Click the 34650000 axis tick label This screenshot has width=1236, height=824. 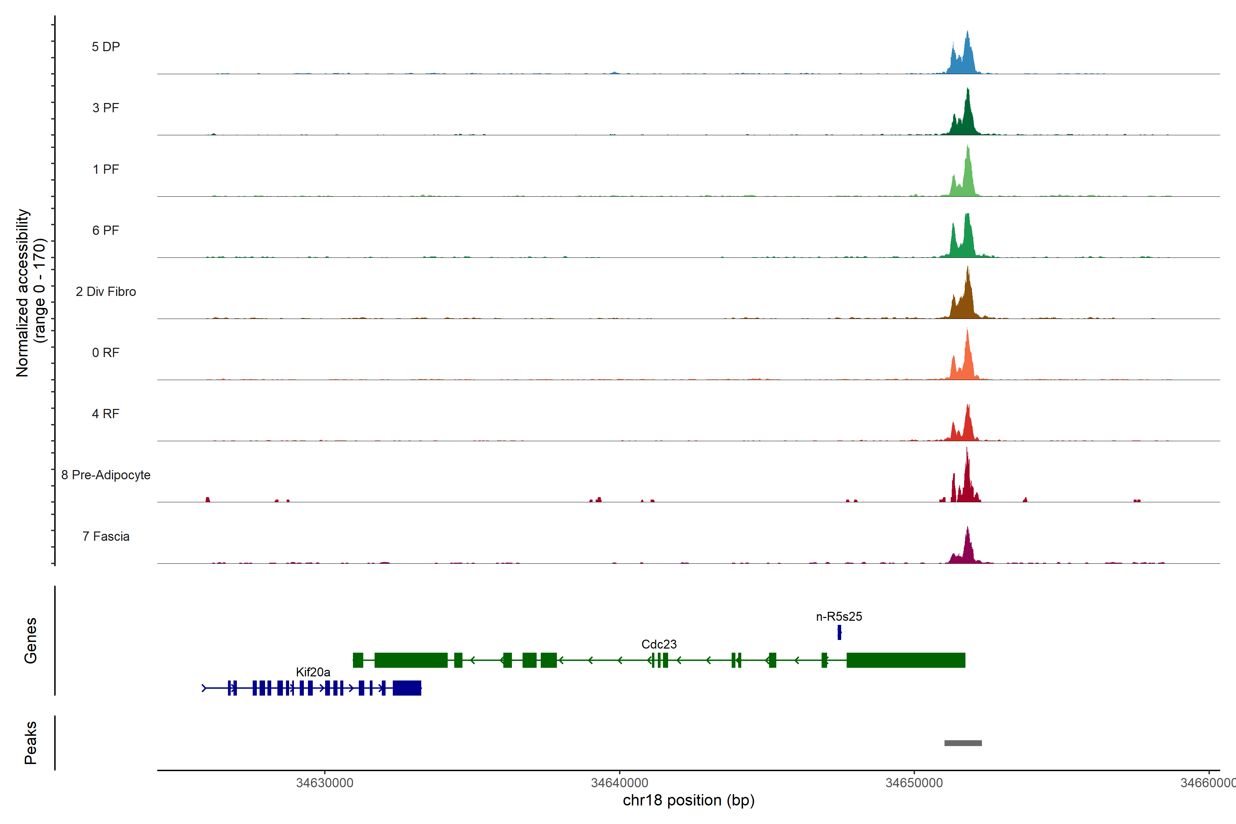click(x=914, y=783)
